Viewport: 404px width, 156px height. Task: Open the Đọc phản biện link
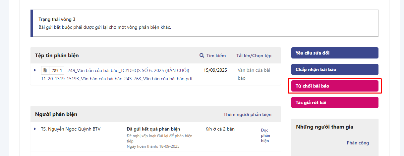click(265, 136)
